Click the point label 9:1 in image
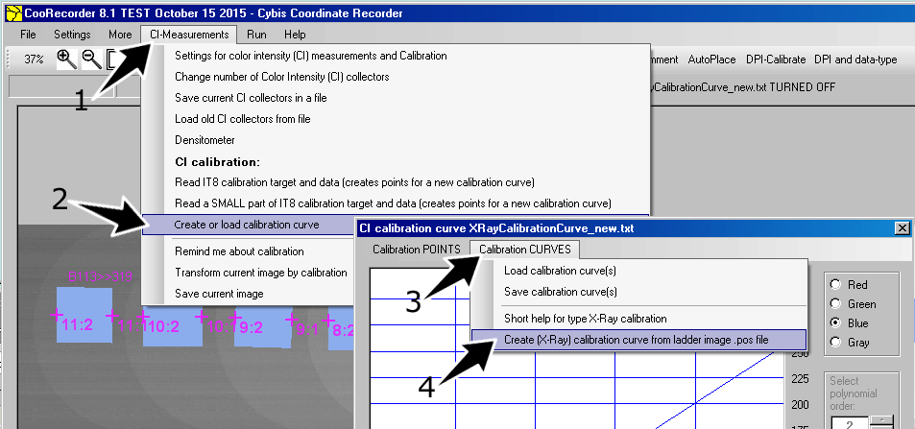This screenshot has height=429, width=915. 307,330
